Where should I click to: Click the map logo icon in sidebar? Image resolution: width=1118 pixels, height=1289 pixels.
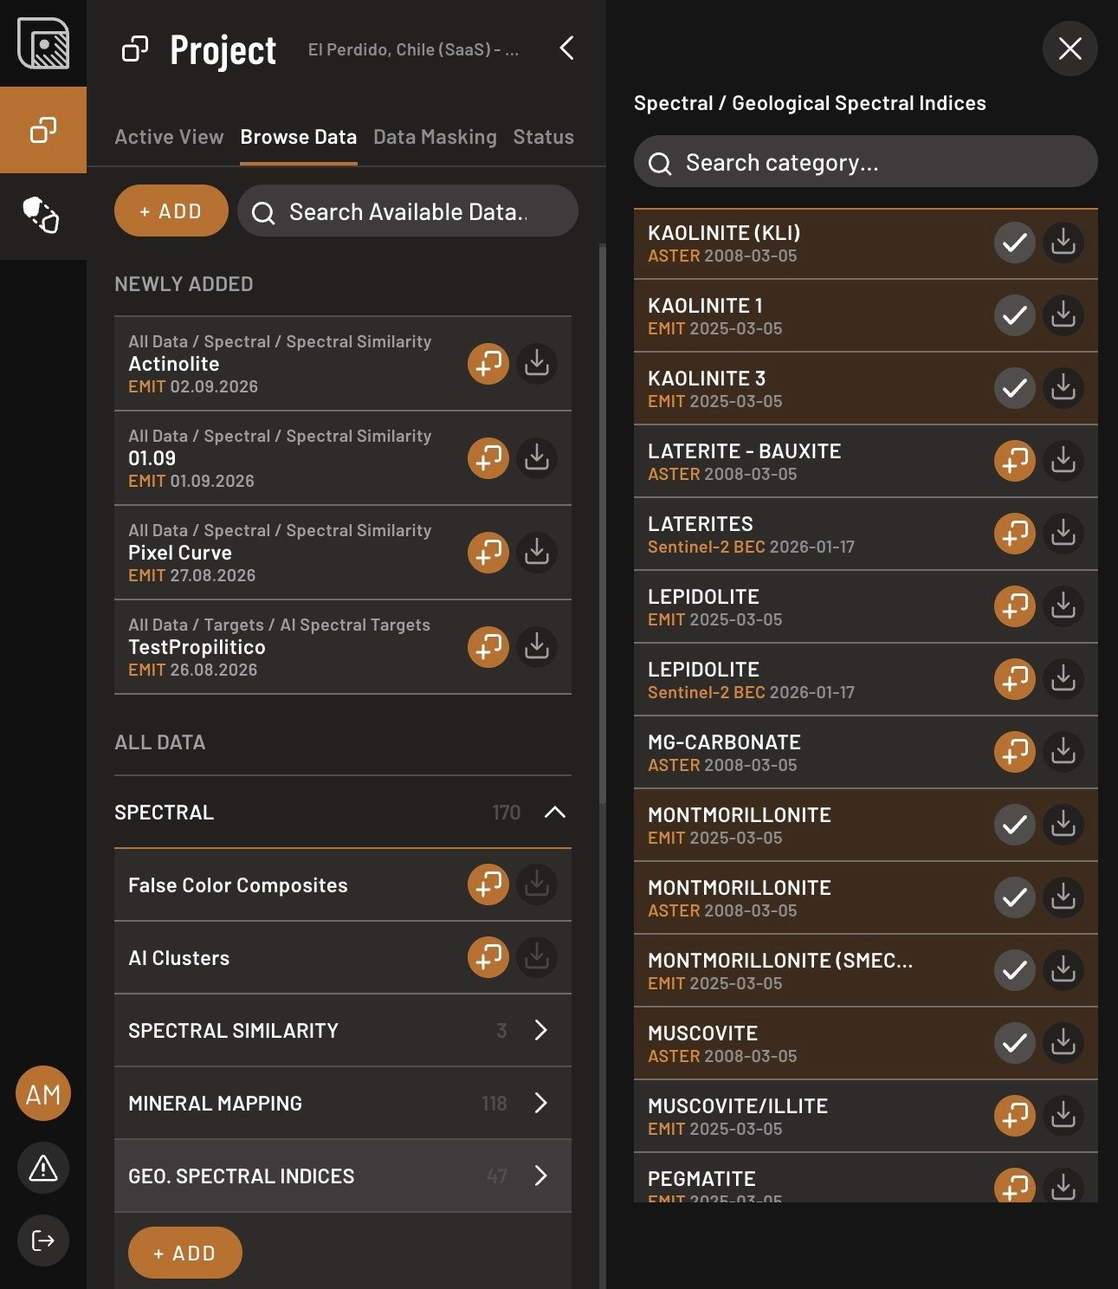pyautogui.click(x=43, y=42)
